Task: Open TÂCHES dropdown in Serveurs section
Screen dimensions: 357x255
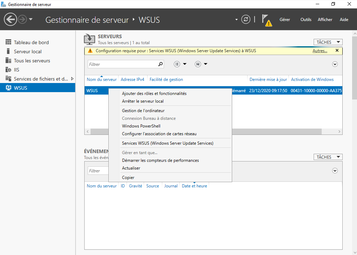Action: point(328,42)
